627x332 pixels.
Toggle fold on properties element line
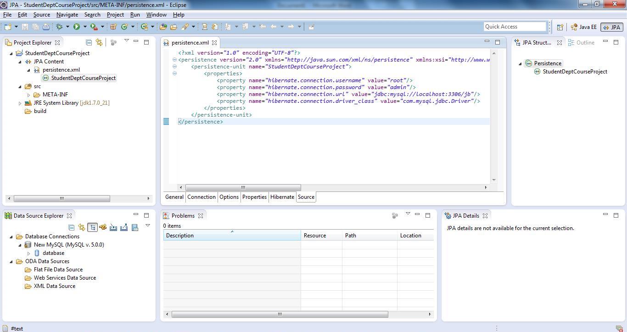[x=174, y=73]
